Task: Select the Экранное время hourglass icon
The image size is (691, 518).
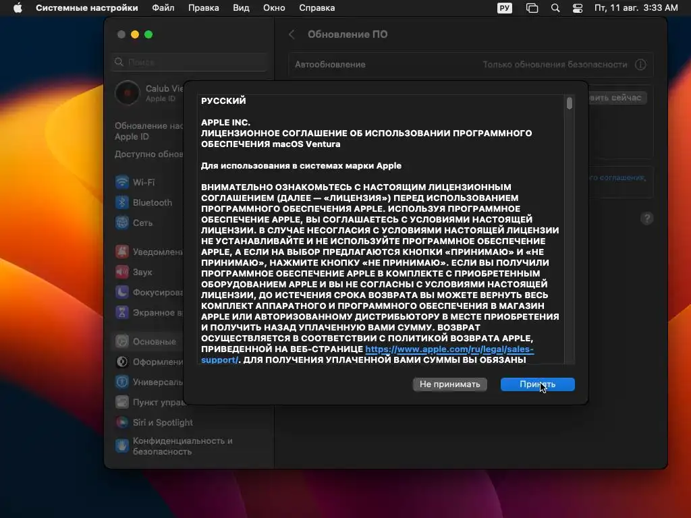Action: 122,312
